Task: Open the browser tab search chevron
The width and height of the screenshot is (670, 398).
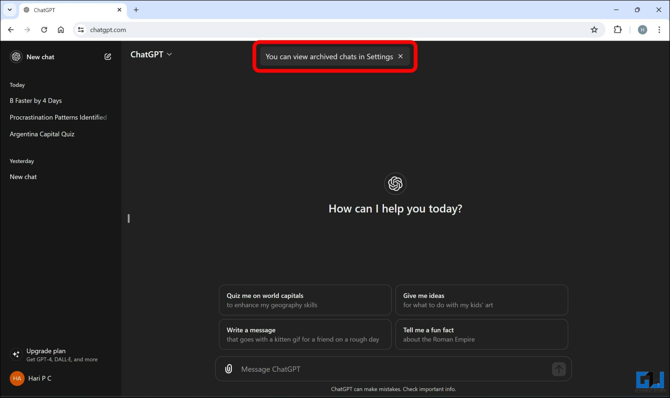Action: (x=9, y=10)
